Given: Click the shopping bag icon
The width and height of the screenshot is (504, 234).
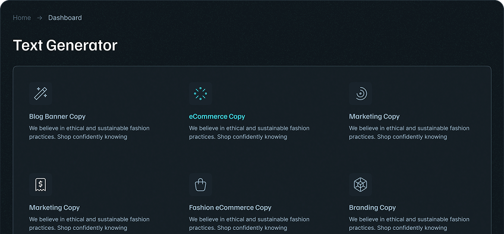Looking at the screenshot, I should point(200,185).
